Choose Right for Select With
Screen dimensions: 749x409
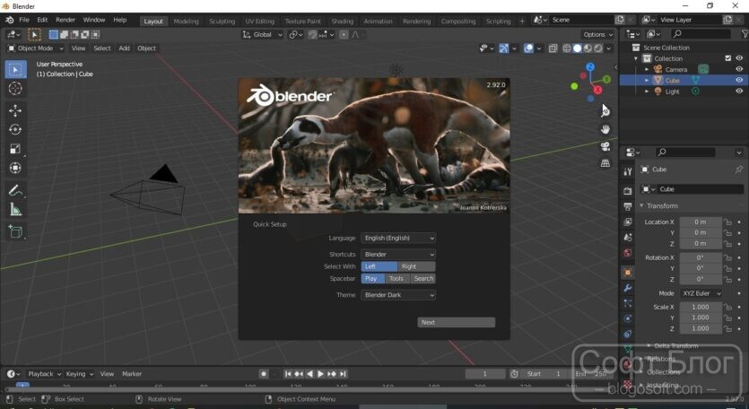(416, 266)
